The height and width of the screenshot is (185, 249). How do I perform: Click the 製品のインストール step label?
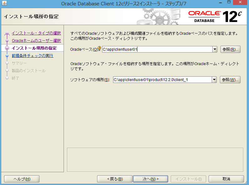29,71
